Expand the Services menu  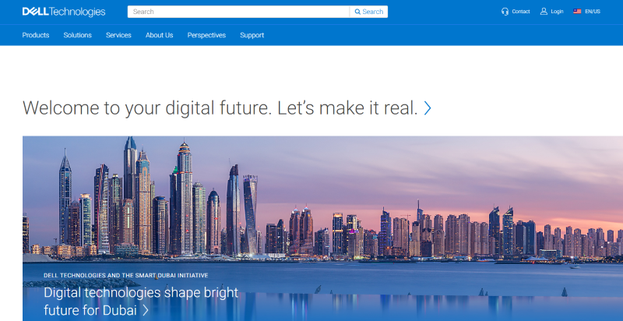(118, 35)
